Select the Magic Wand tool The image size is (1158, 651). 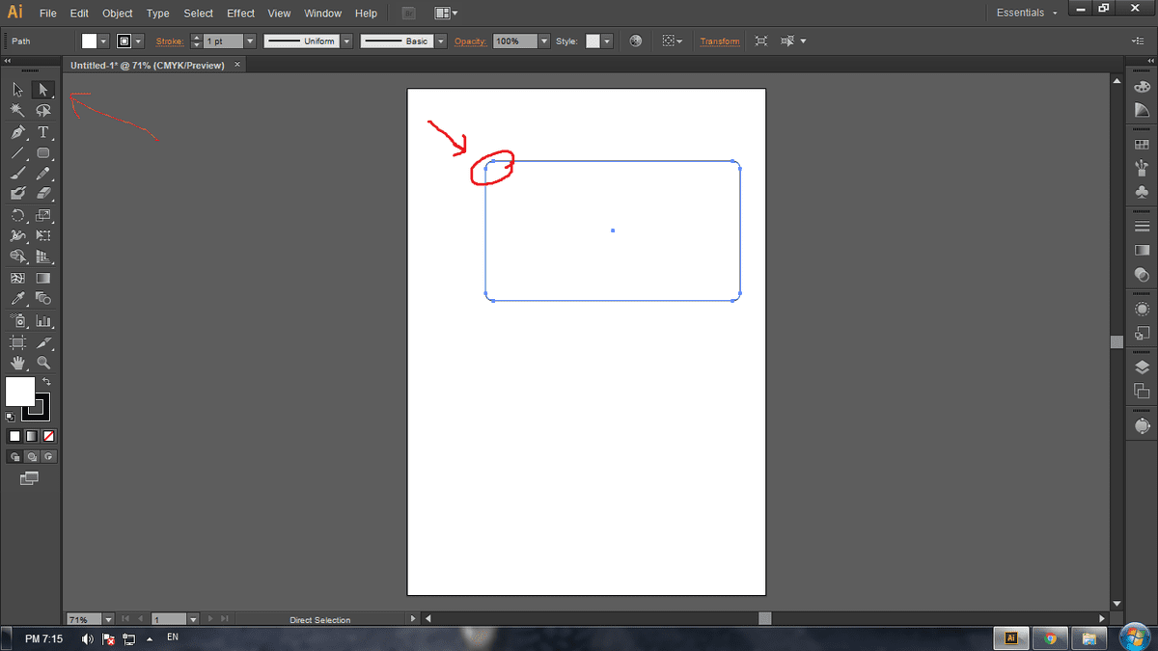[x=15, y=109]
